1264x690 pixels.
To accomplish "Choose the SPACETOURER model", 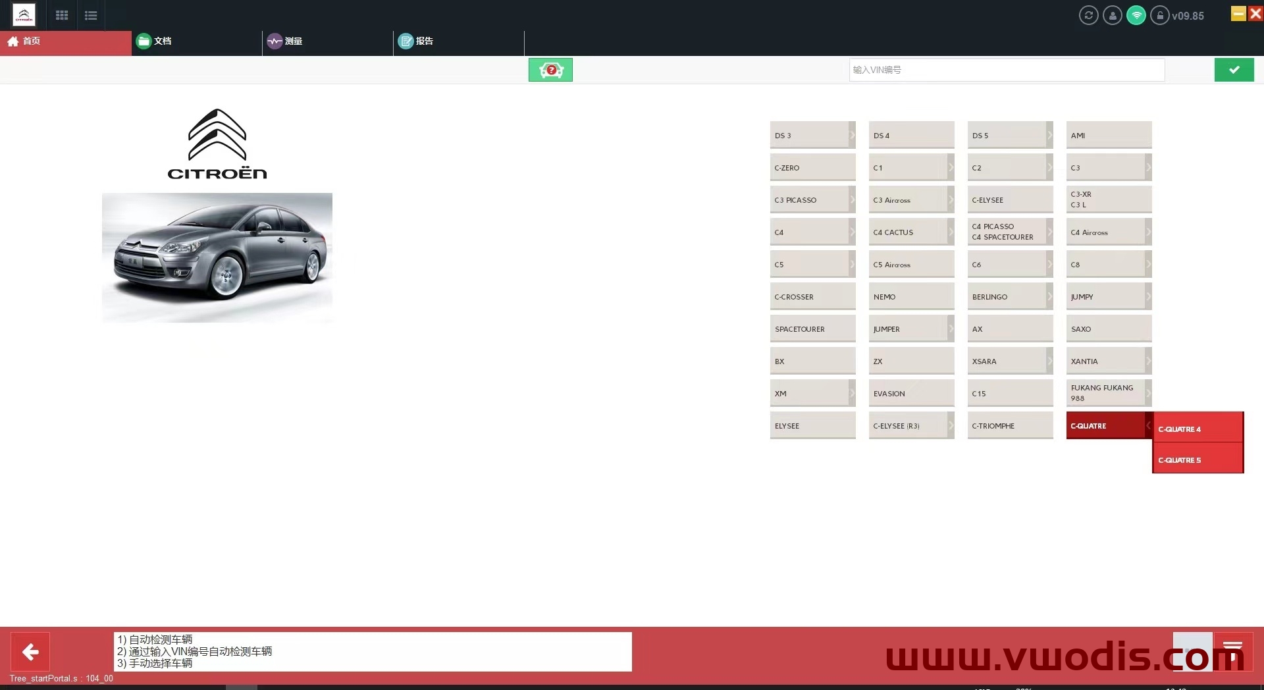I will [x=812, y=329].
